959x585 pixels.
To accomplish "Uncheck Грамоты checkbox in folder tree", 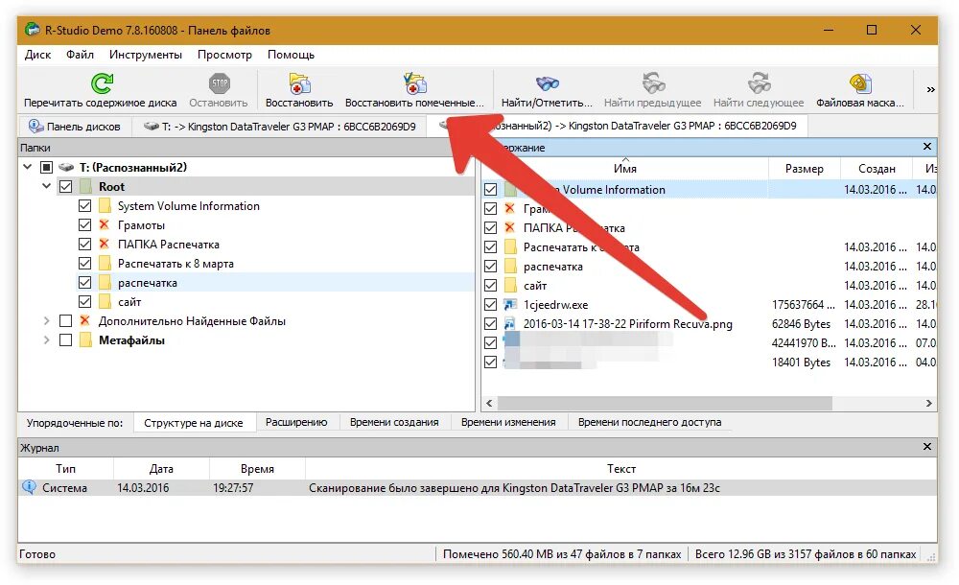I will (85, 225).
